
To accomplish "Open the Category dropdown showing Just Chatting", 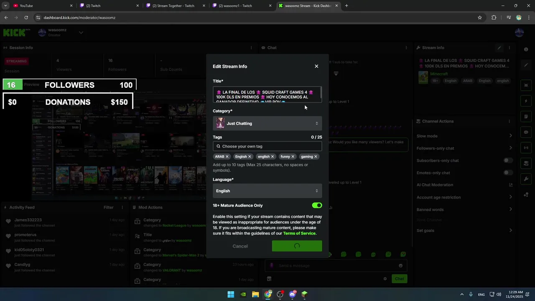I will pyautogui.click(x=267, y=123).
